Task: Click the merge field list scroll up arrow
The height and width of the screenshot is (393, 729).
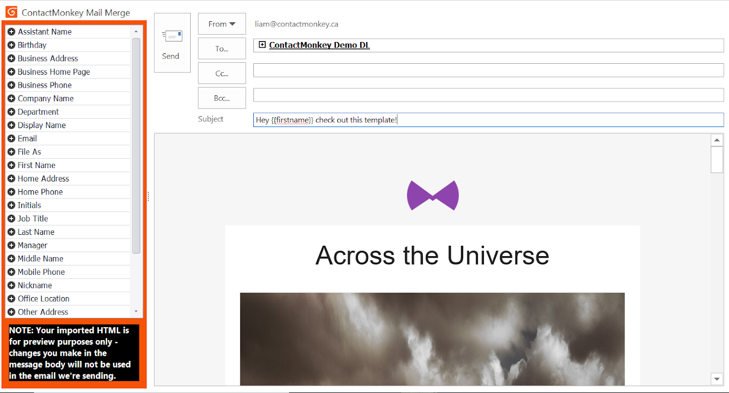Action: coord(136,31)
